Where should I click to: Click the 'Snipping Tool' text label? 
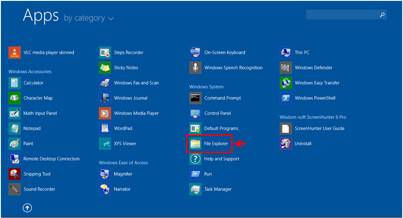coord(37,174)
